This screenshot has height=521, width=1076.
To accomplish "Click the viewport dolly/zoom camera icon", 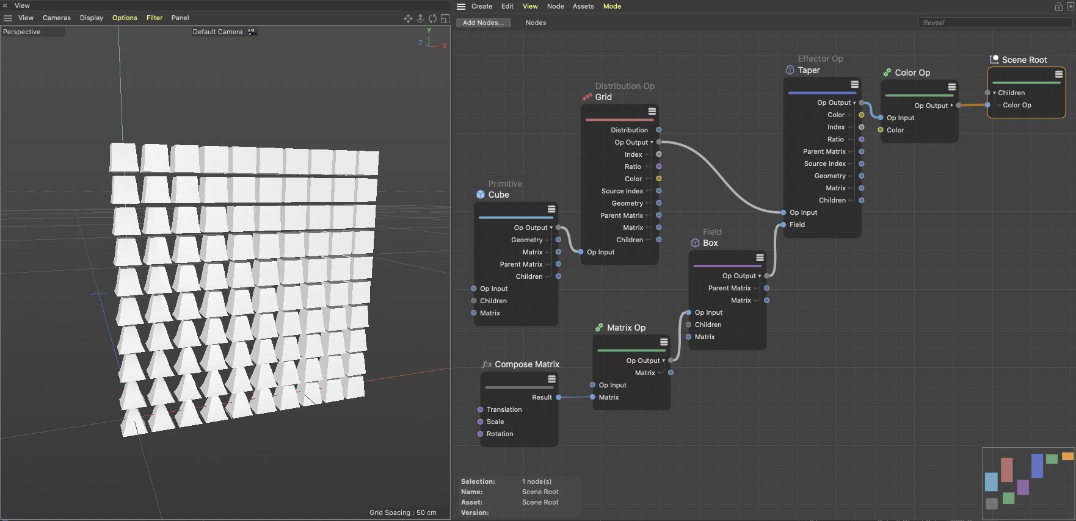I will click(420, 18).
